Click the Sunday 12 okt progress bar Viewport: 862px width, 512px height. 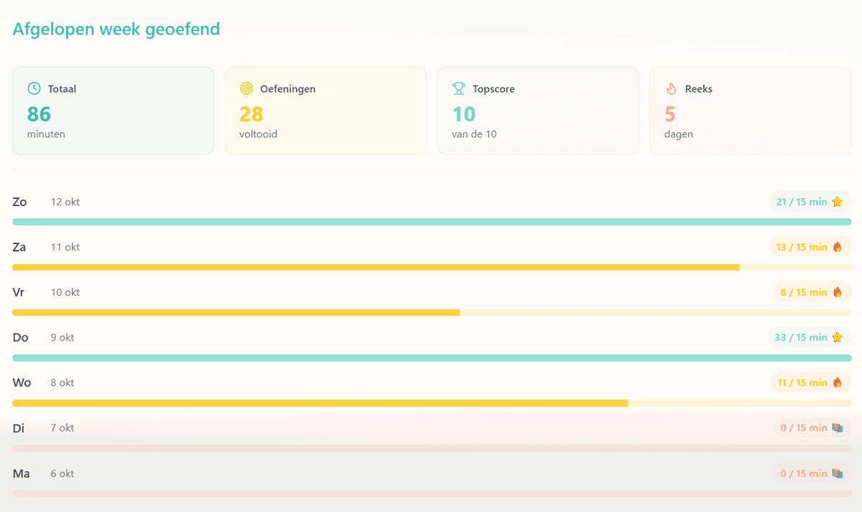[431, 222]
